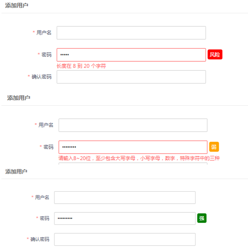Select the 用户名 input in the middle form
Image resolution: width=248 pixels, height=250 pixels.
coord(133,125)
